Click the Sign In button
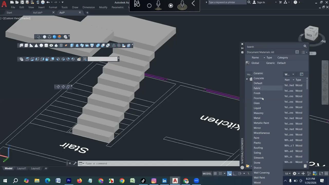Screen dimensions: 329x185 click(x=259, y=2)
